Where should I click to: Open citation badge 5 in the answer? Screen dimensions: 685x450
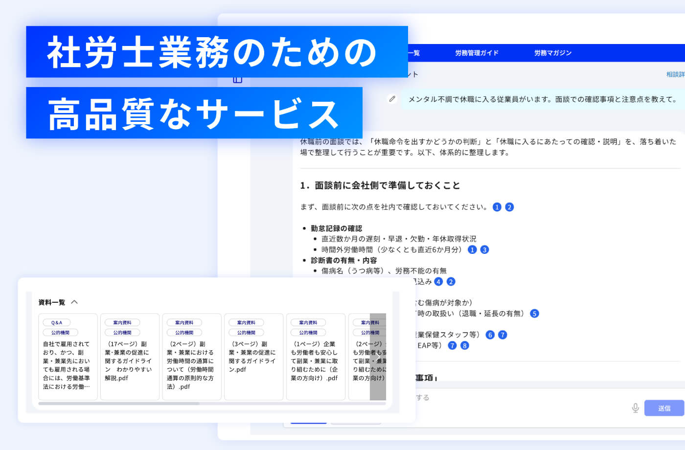(x=534, y=313)
